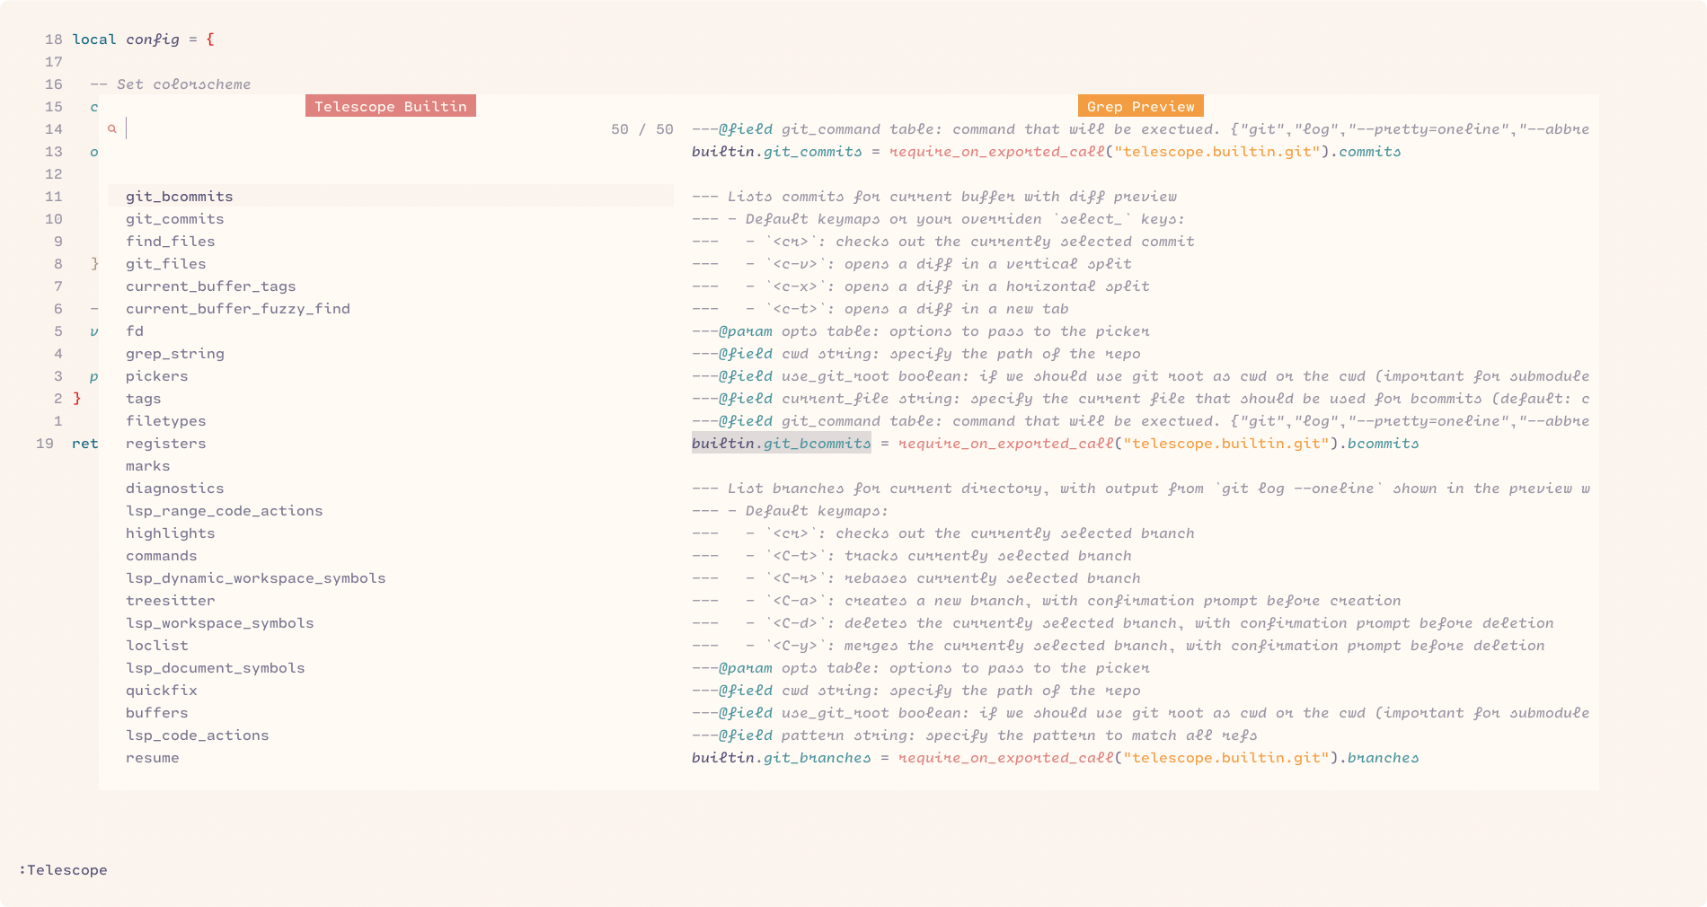Viewport: 1707px width, 907px height.
Task: Choose the grep_string picker
Action: [174, 353]
